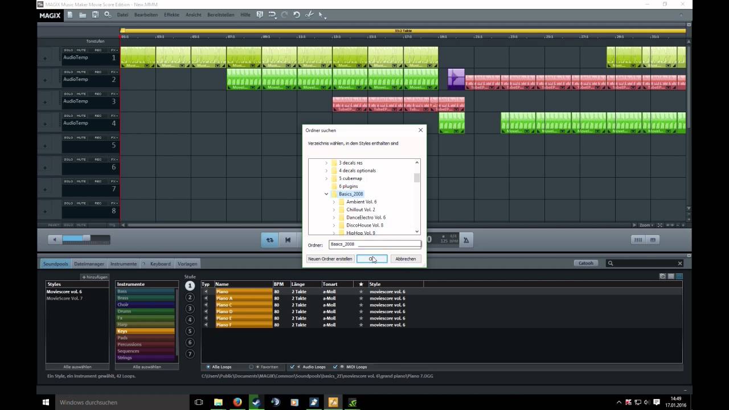
Task: Uncheck the MIDI Loops checkbox
Action: coord(335,367)
